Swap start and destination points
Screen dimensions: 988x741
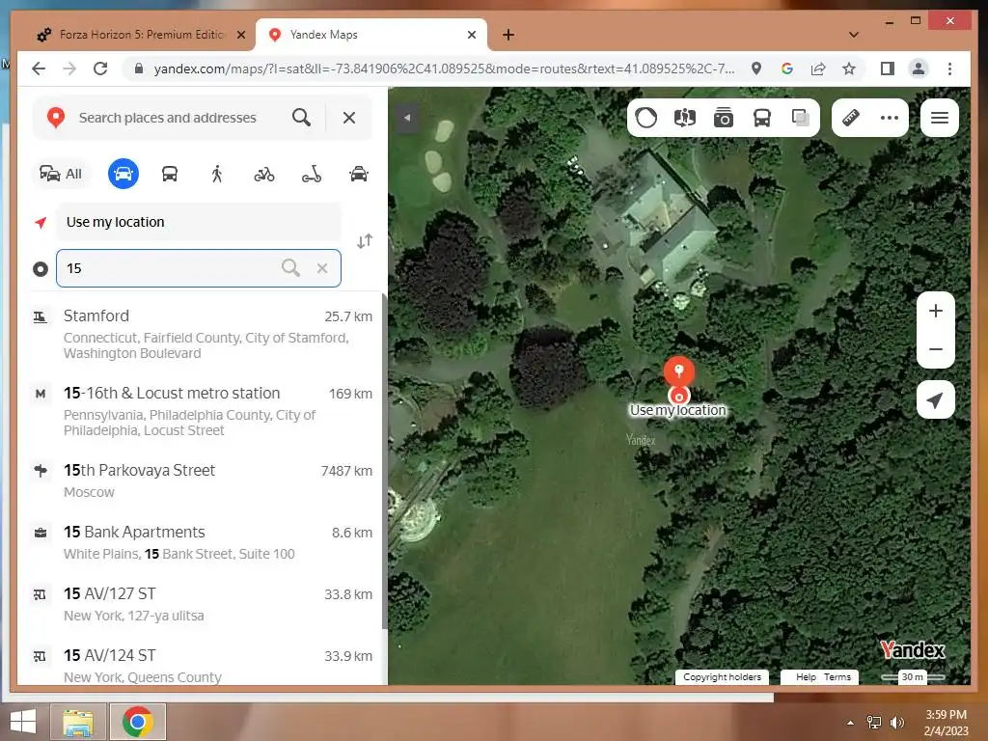364,241
